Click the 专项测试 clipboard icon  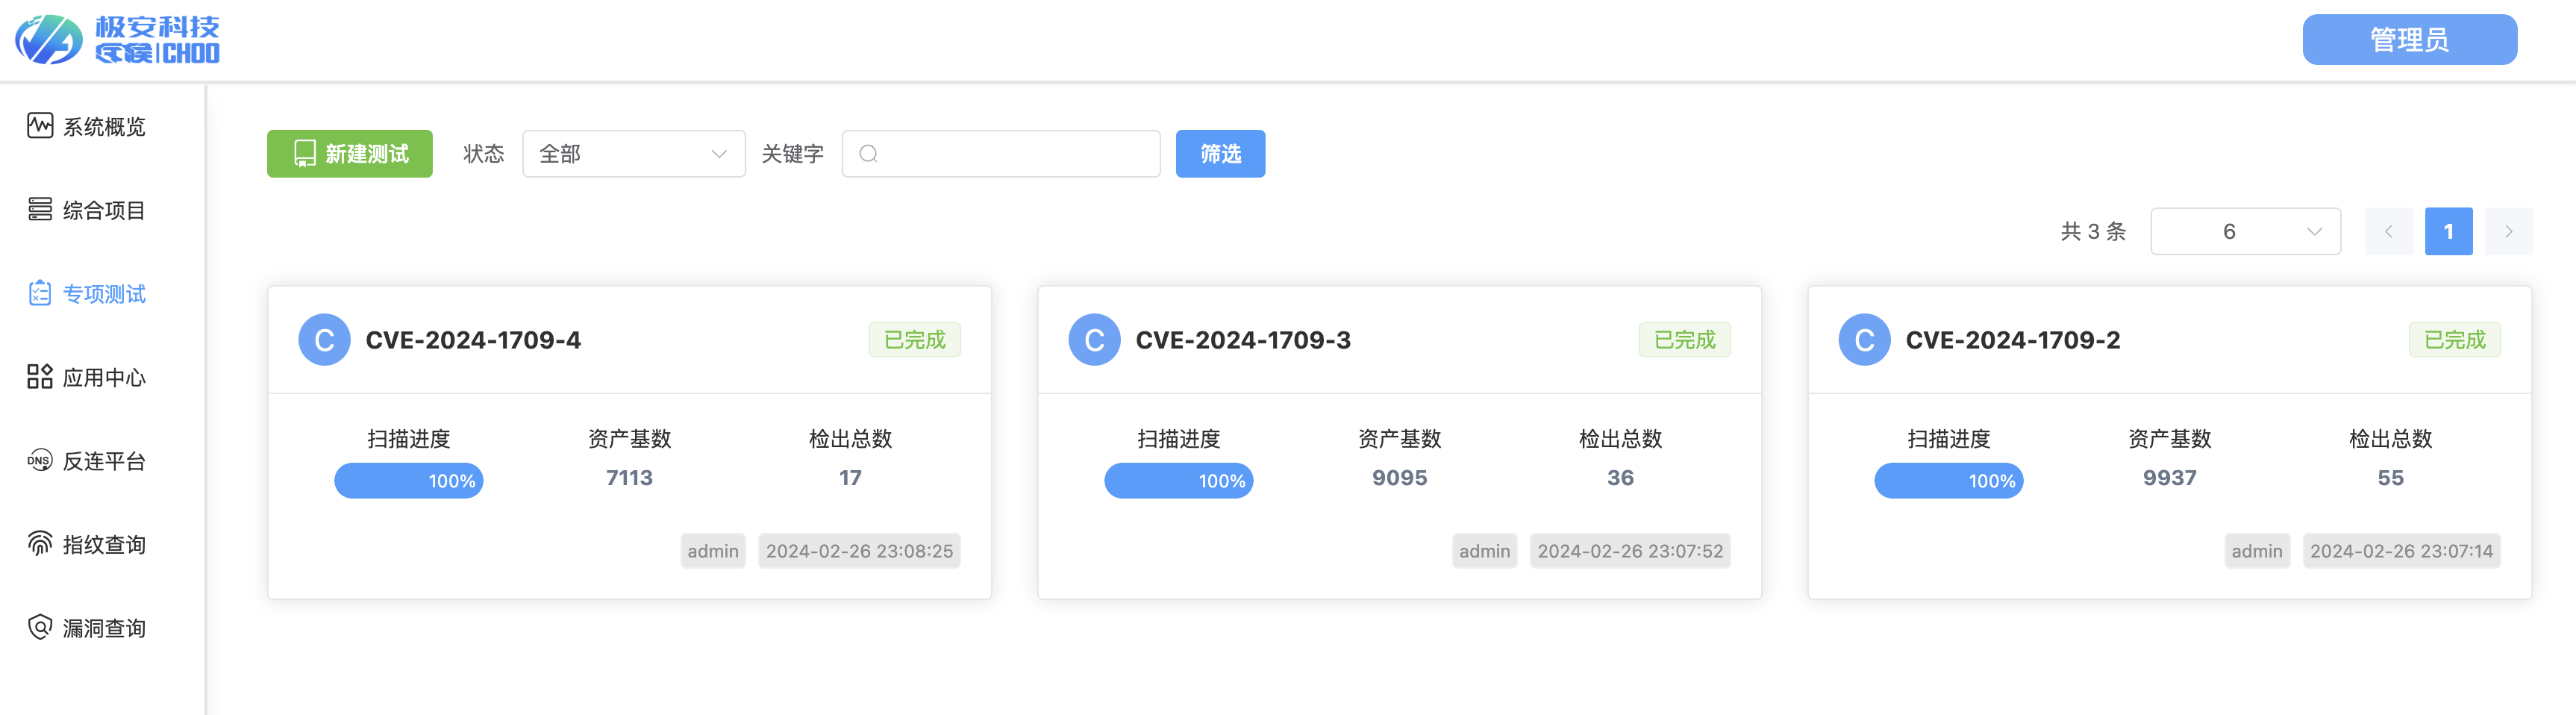pyautogui.click(x=40, y=293)
